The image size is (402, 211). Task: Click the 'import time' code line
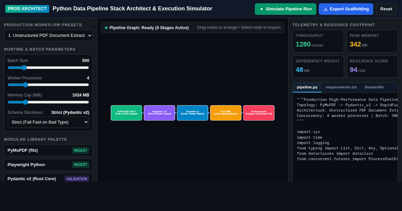310,137
